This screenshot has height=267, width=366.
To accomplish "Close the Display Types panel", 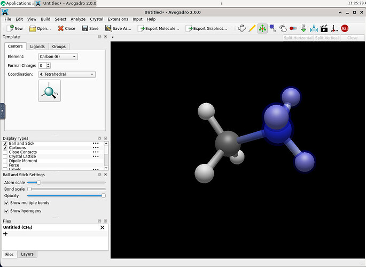I will tap(105, 138).
